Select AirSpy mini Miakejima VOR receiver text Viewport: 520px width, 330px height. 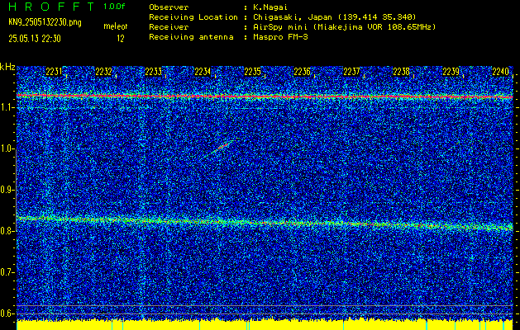click(x=344, y=26)
